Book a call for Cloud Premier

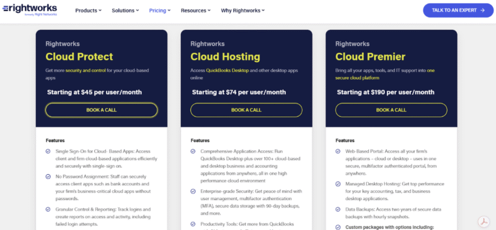pos(391,110)
